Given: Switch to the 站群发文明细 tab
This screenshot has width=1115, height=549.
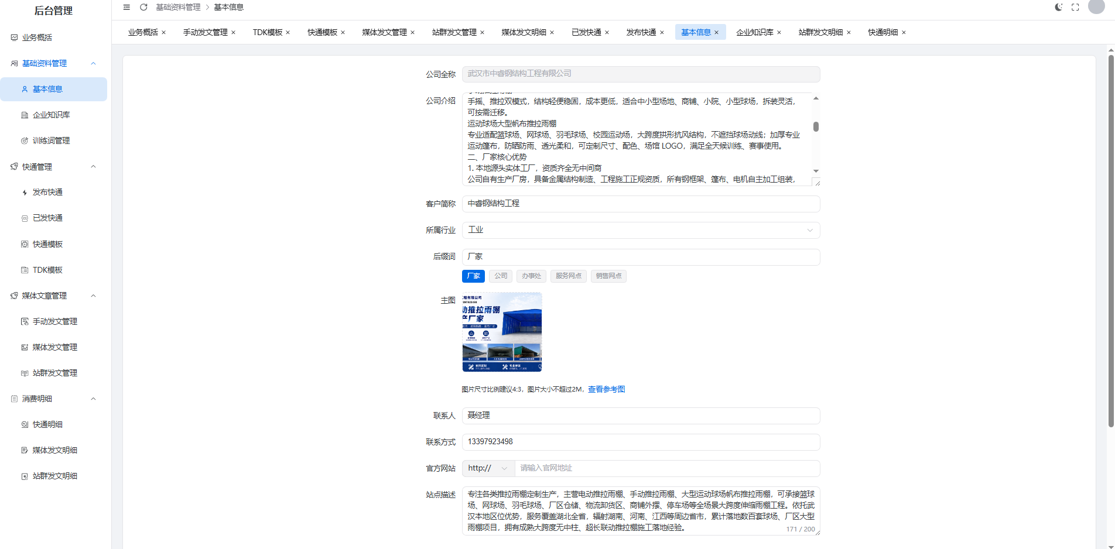Looking at the screenshot, I should click(821, 32).
